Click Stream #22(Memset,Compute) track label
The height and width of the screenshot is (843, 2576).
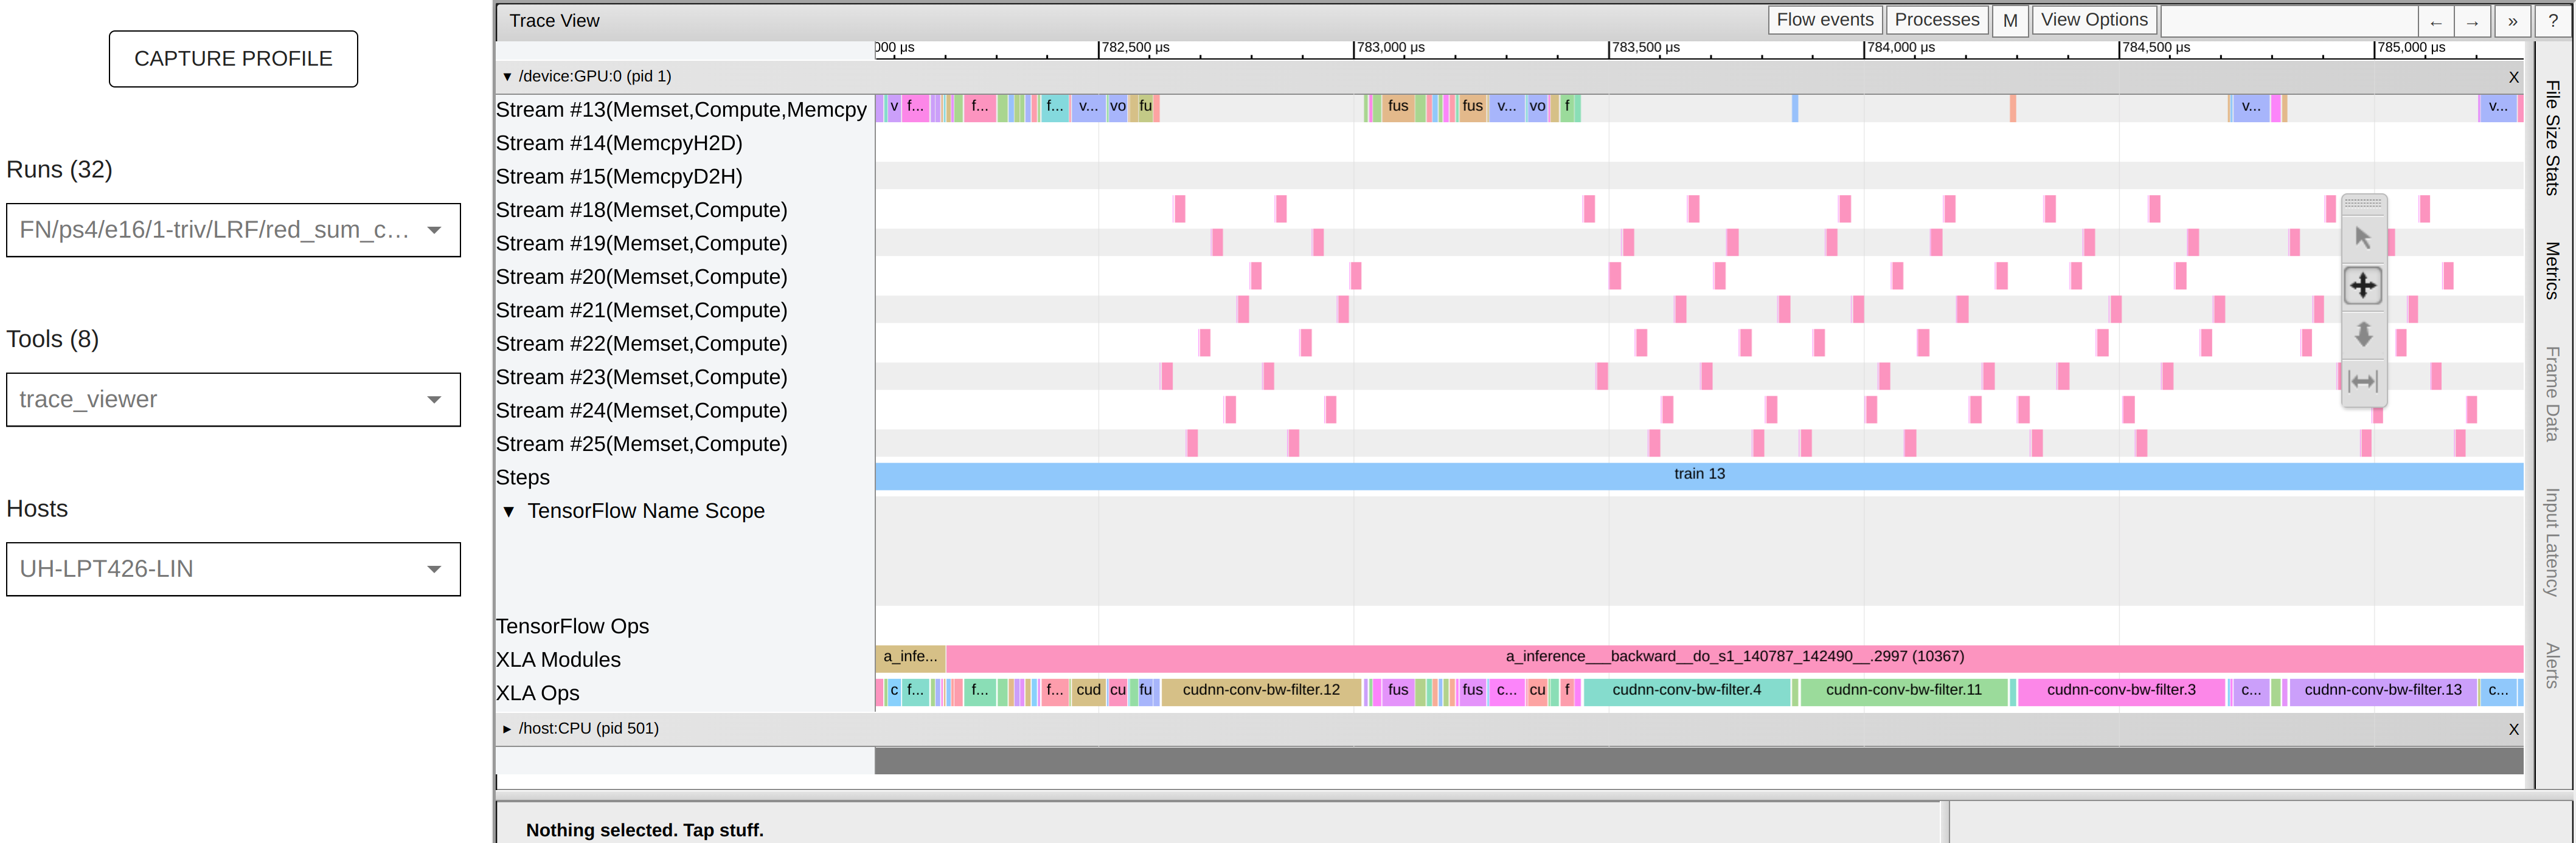pyautogui.click(x=642, y=345)
